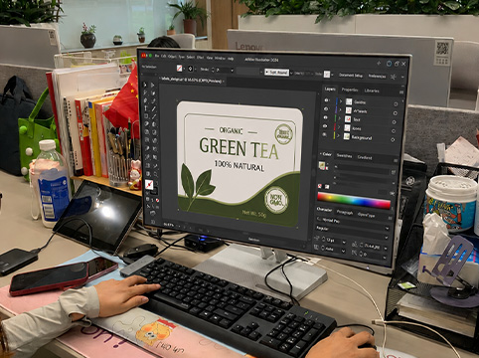The height and width of the screenshot is (358, 479).
Task: Switch to the Properties tab
Action: [350, 89]
